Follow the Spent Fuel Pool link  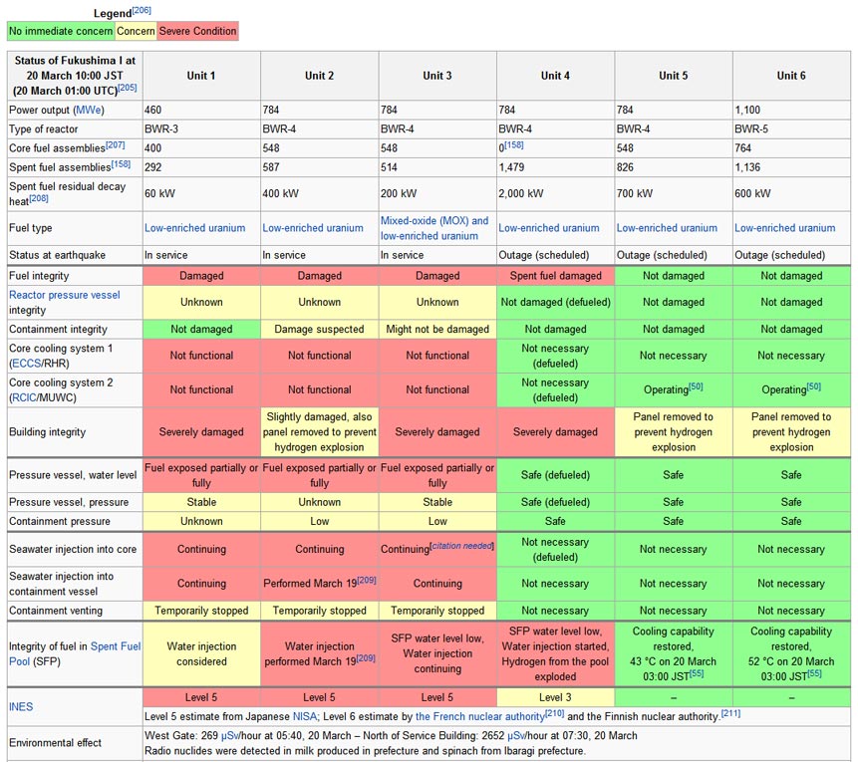click(75, 653)
